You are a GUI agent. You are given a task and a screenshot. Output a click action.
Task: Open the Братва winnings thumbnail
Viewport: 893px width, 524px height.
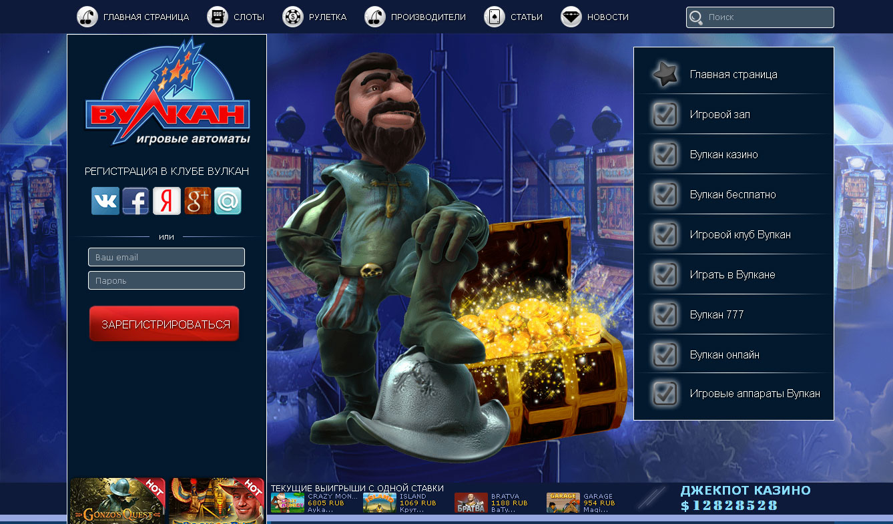pyautogui.click(x=471, y=503)
